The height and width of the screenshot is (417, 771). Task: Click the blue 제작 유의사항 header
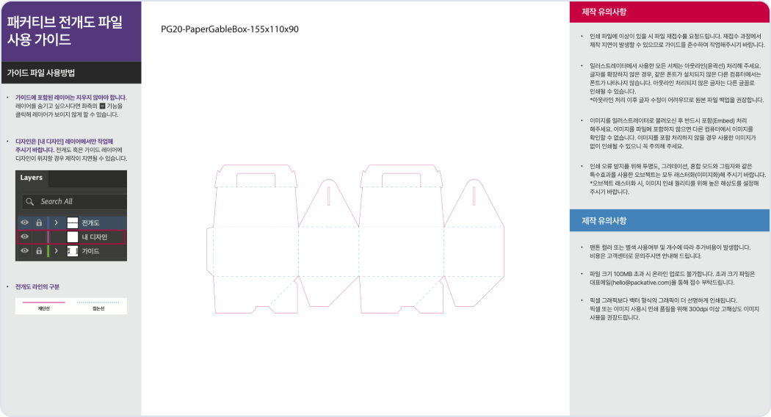669,220
